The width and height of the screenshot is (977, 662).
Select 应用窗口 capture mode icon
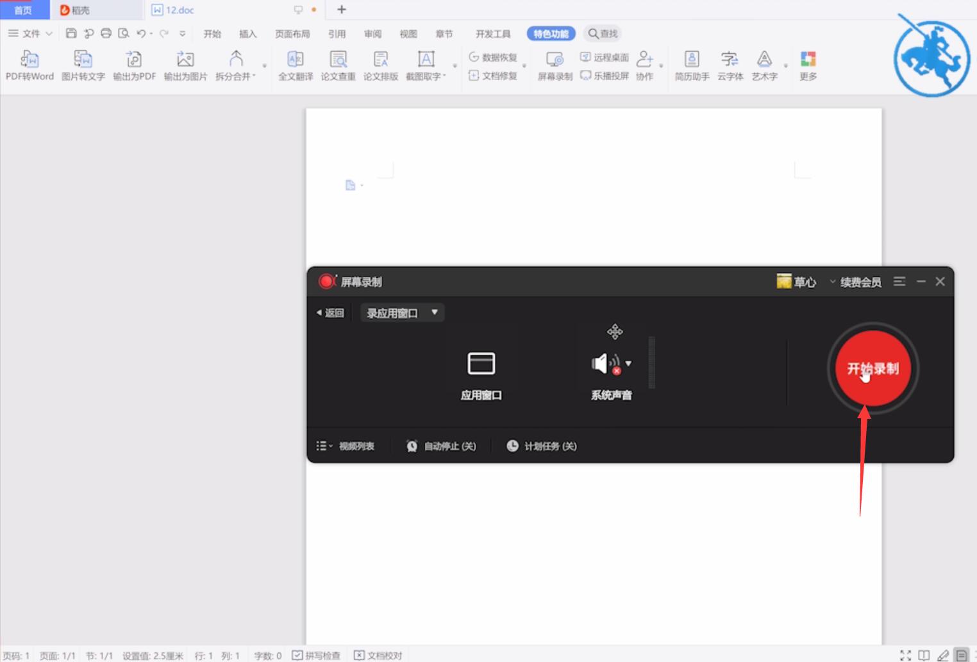[481, 364]
